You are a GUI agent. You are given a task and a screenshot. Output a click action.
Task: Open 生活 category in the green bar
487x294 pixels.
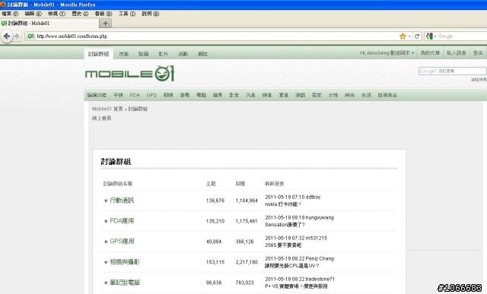(366, 95)
